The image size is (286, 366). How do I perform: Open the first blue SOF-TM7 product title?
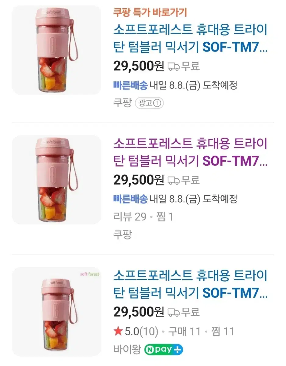tap(190, 38)
